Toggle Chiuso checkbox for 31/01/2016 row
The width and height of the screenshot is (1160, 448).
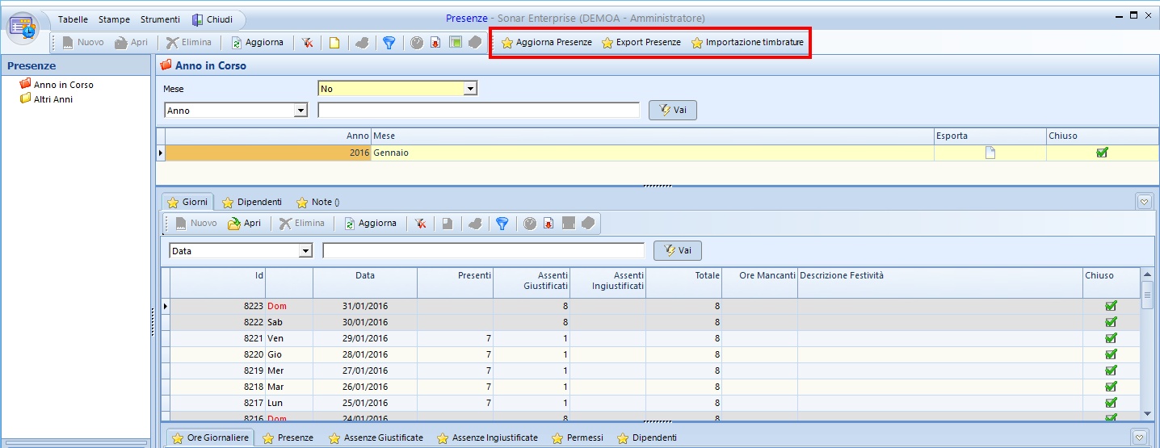[x=1111, y=306]
